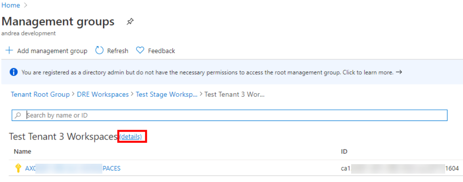Sort by the Name column header
Screen dimensions: 463x182
23,151
